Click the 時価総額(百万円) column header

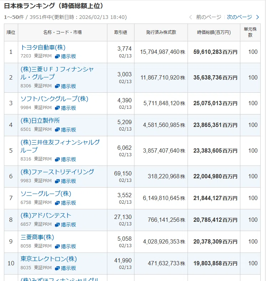214,32
